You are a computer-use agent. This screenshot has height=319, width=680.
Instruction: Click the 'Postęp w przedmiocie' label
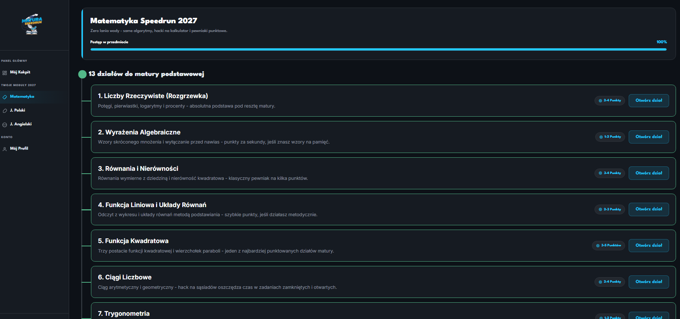point(109,42)
